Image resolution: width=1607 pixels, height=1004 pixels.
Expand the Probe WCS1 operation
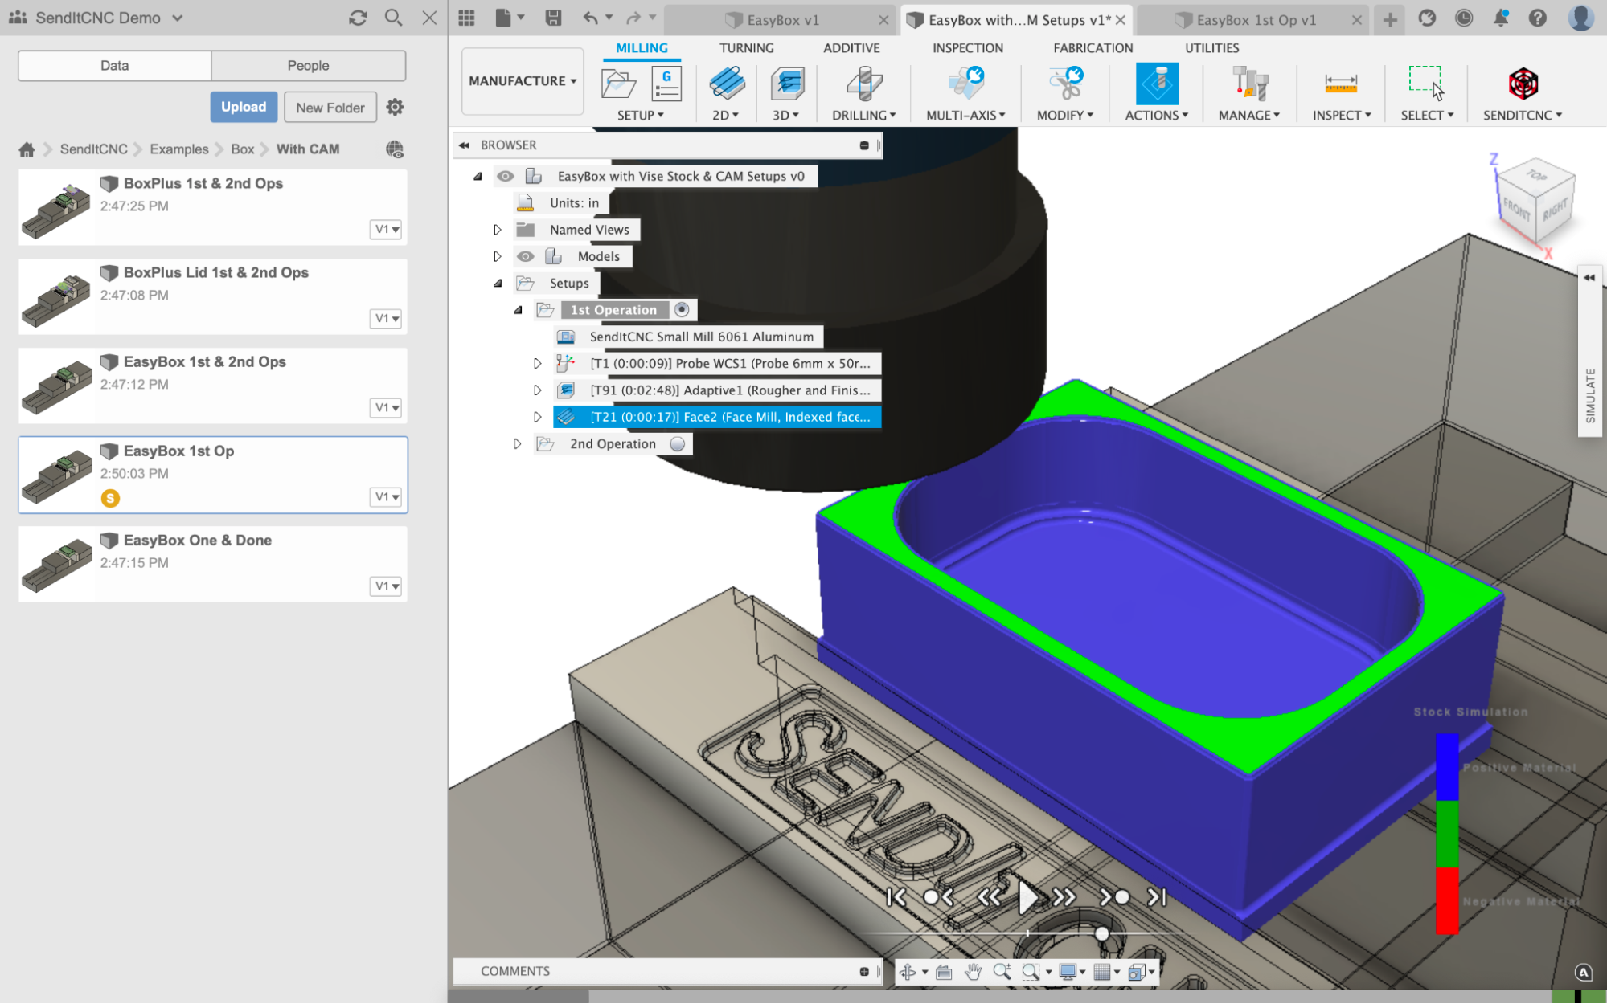[537, 363]
